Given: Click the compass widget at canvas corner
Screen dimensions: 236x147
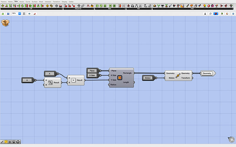Looking at the screenshot, I should 232,139.
